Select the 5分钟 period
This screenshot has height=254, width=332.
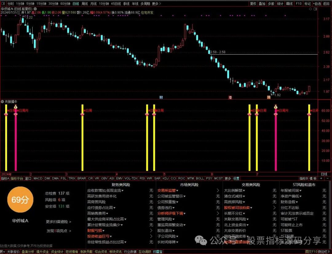click(30, 4)
